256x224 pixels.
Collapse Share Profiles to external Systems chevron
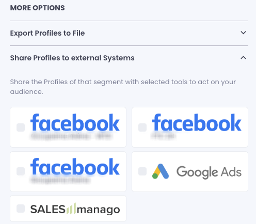coord(243,58)
